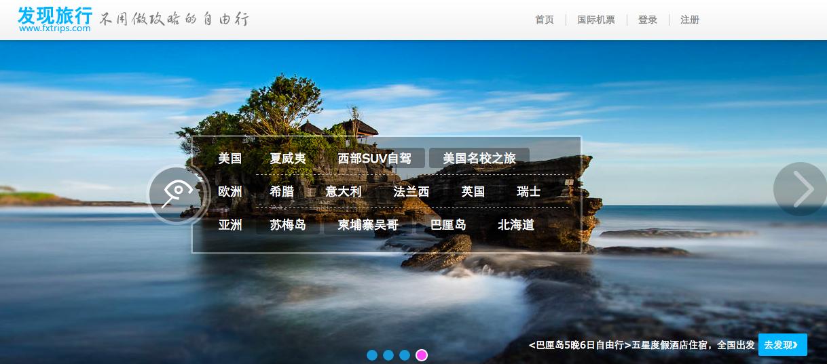Open 国际机票 in top navigation
This screenshot has height=364, width=827.
(596, 20)
